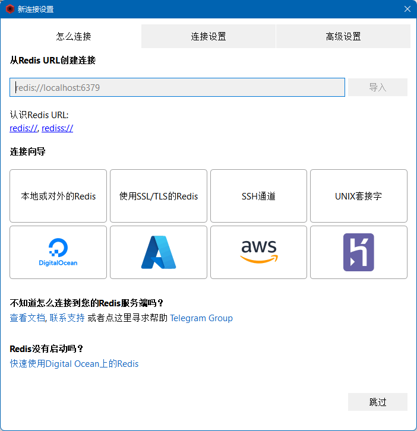Image resolution: width=417 pixels, height=431 pixels.
Task: Choose 本地或对外的Redis wizard
Action: (58, 196)
